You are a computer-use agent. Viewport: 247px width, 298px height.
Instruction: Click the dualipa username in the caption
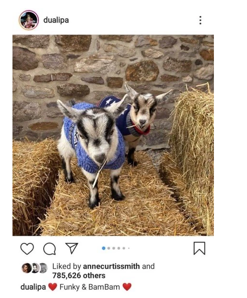click(33, 287)
